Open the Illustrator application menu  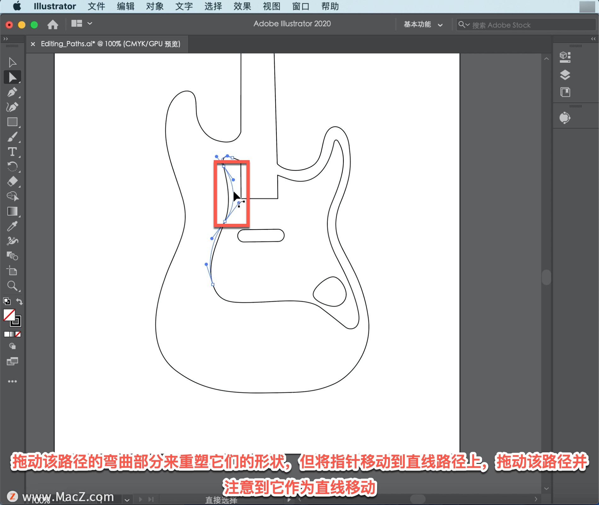point(55,6)
